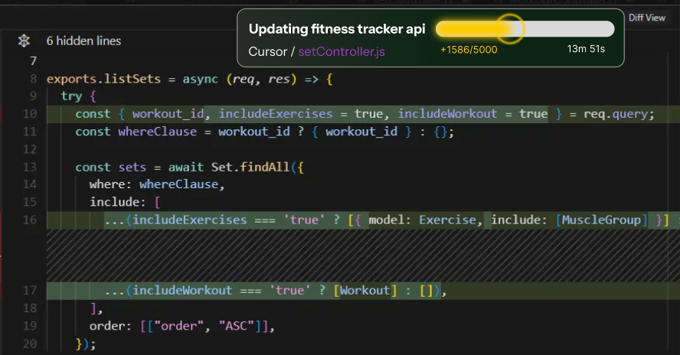
Task: Click 'MuscleGroup' on line 16
Action: [x=601, y=220]
